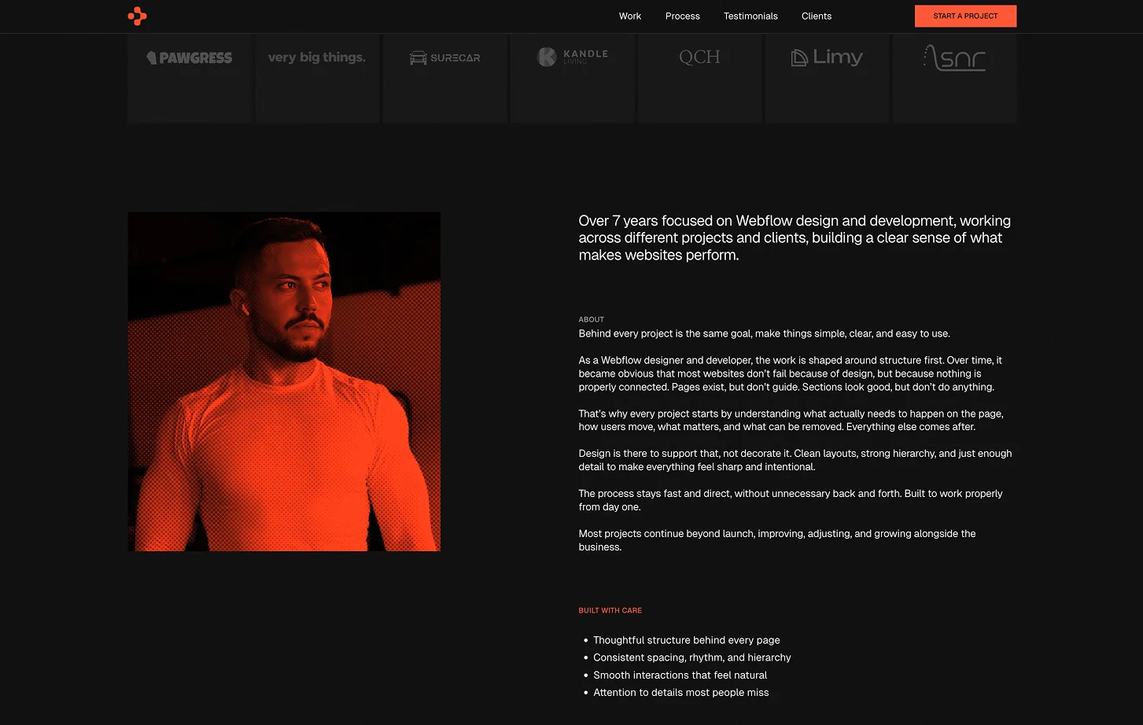This screenshot has height=725, width=1143.
Task: Go to the Process section
Action: (x=682, y=16)
